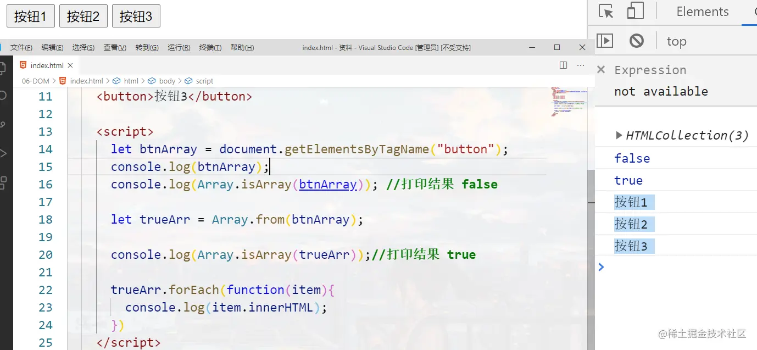Expand the HTMLCollection(3) console entry

(x=620, y=135)
